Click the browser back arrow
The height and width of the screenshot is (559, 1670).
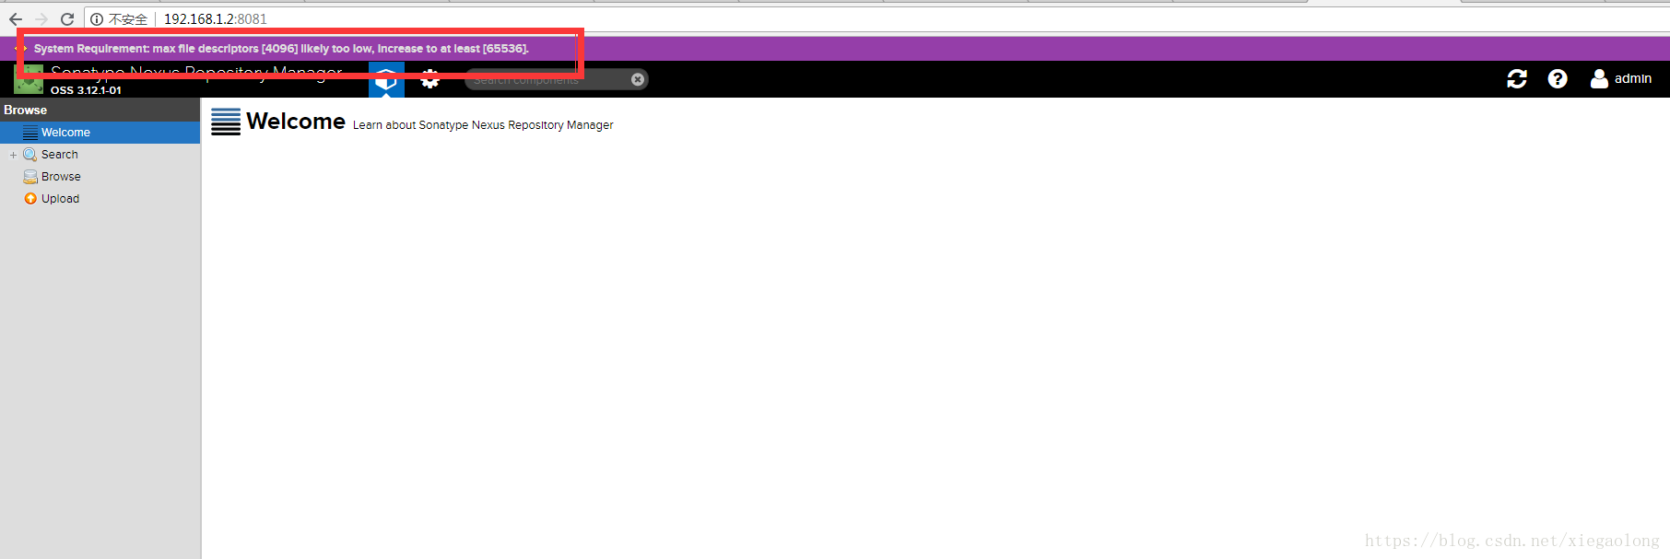[16, 19]
